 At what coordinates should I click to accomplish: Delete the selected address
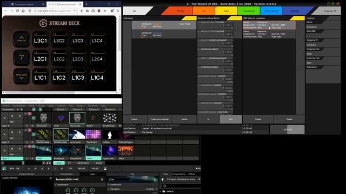(184, 119)
